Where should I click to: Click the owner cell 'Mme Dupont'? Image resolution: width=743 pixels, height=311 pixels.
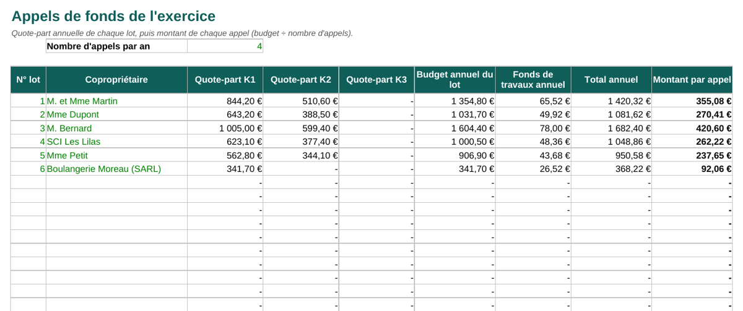[116, 114]
